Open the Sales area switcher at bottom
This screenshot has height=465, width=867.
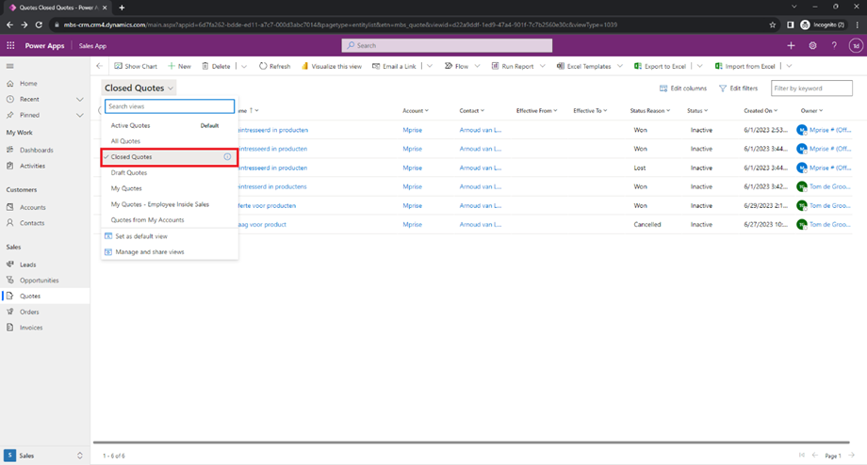point(44,456)
